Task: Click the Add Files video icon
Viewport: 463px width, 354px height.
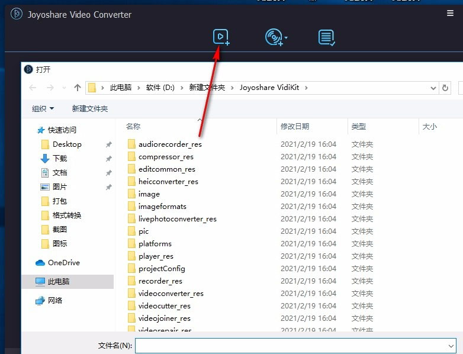Action: (x=220, y=37)
